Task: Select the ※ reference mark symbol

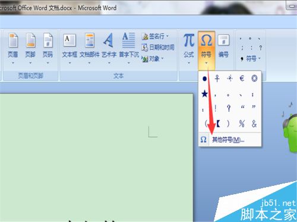Action: point(230,79)
